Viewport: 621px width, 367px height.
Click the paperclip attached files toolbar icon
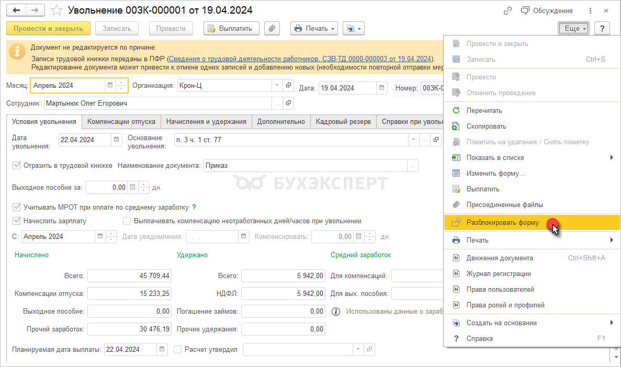272,28
